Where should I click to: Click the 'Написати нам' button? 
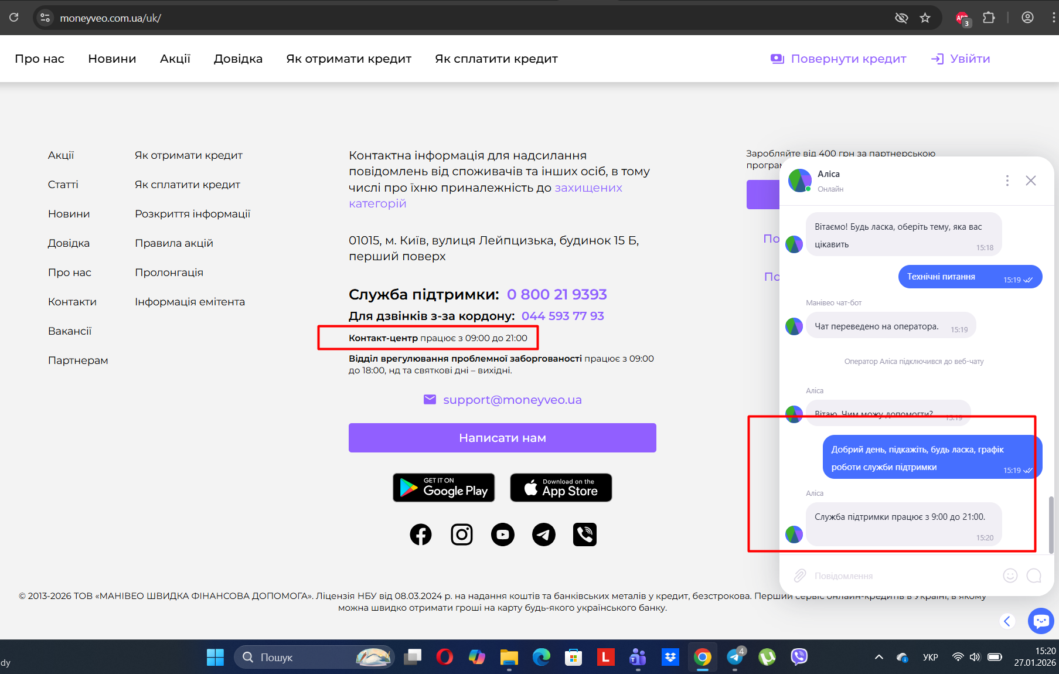coord(502,438)
